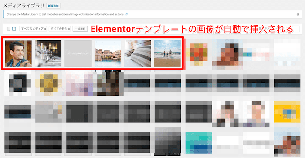Switch to grid view mode icon
This screenshot has height=158, width=305.
(x=14, y=29)
